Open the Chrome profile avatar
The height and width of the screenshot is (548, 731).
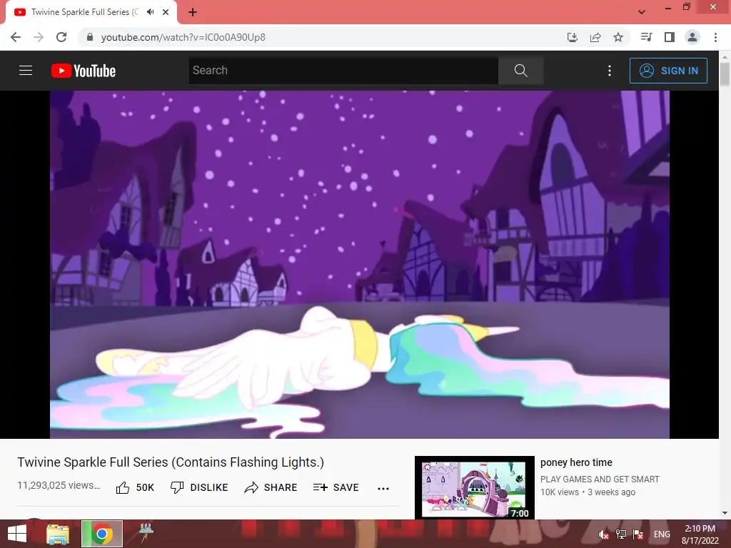(692, 37)
